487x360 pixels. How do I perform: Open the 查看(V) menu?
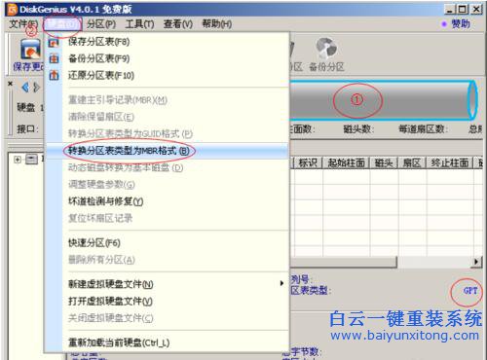(x=178, y=24)
